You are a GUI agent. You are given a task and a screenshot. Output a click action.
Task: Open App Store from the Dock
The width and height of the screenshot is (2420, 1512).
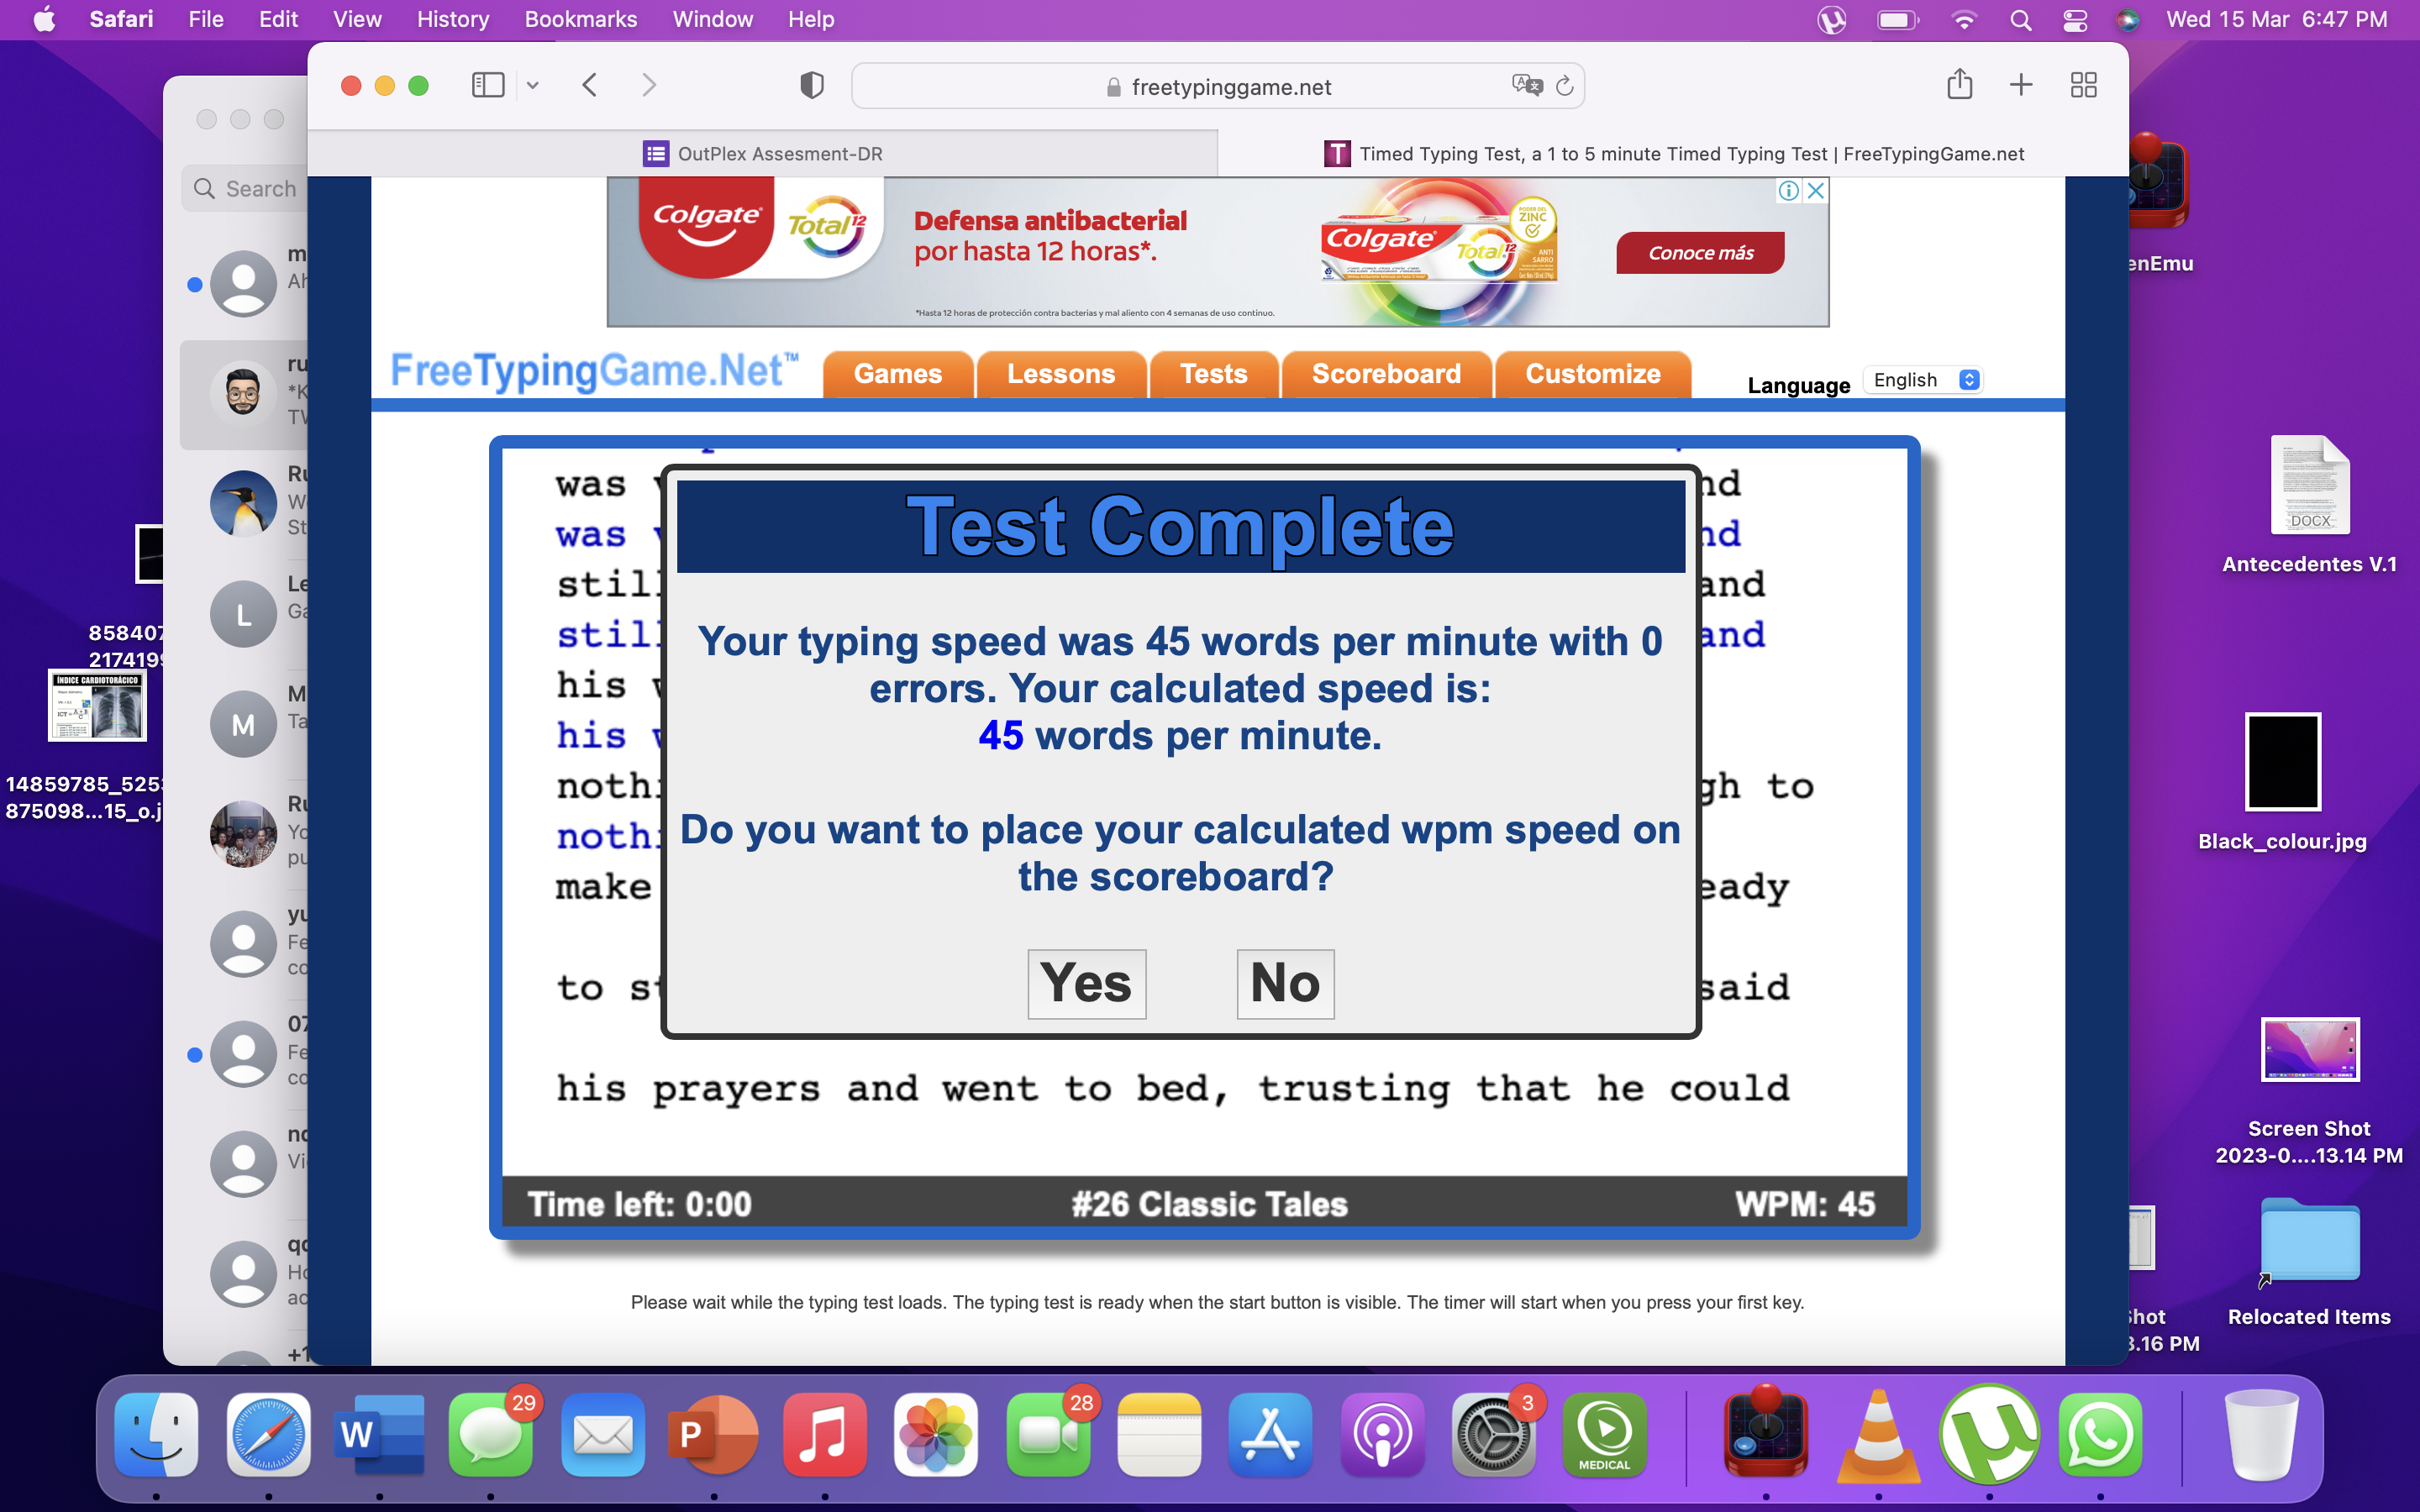point(1270,1435)
